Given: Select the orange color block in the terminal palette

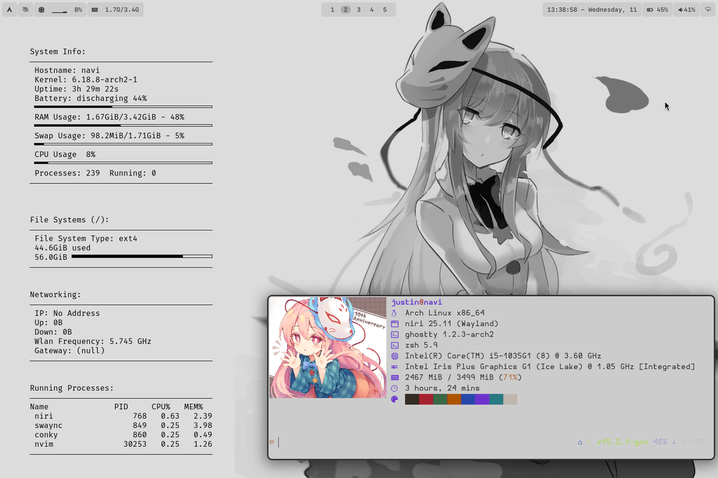Looking at the screenshot, I should 454,399.
